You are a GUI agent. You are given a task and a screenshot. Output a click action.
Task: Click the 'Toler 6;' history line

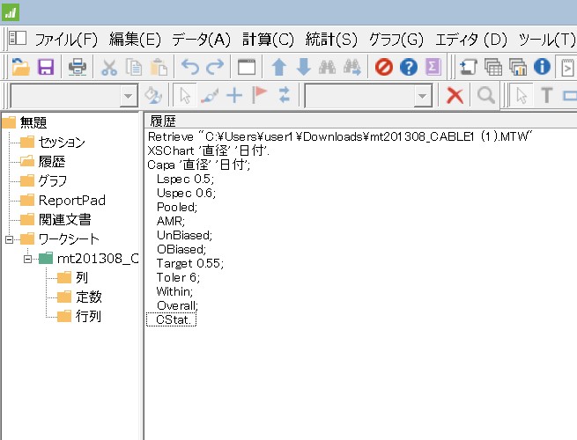178,277
